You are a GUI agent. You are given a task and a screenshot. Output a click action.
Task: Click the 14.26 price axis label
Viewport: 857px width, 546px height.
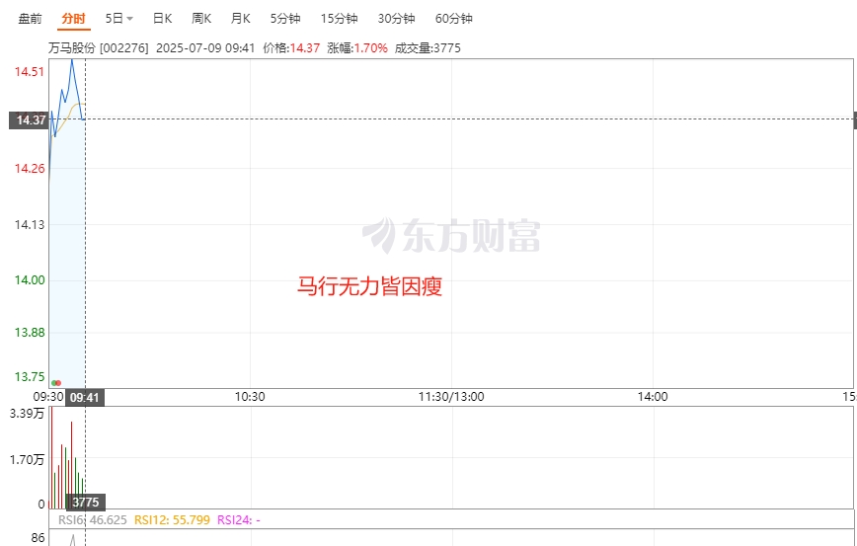tap(30, 168)
